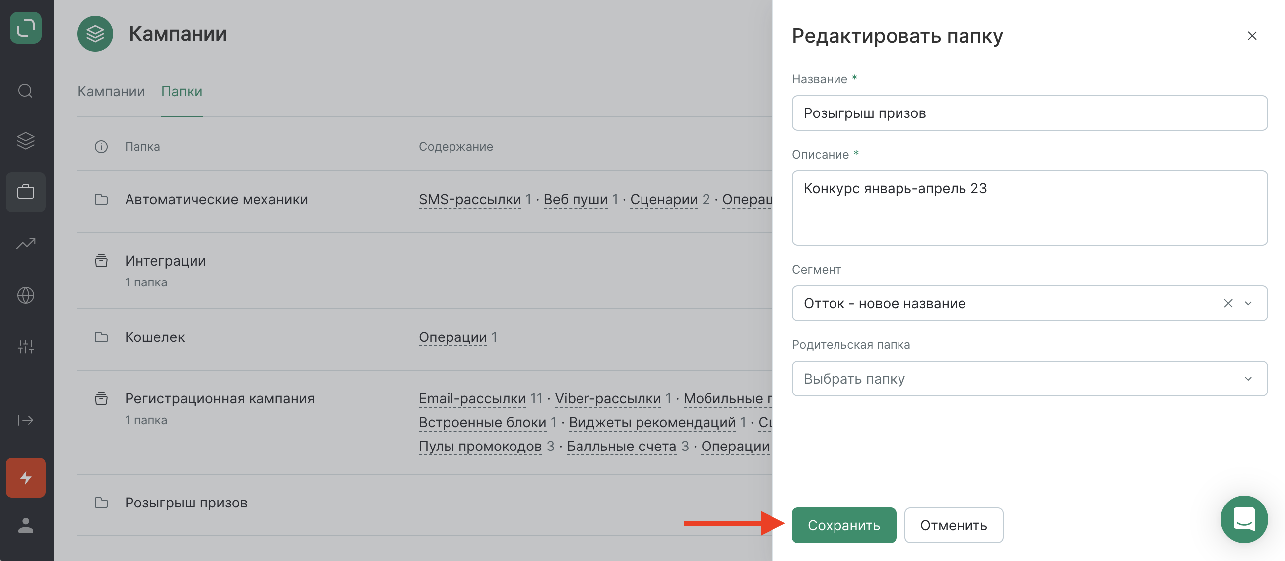1285x561 pixels.
Task: Select the briefcase icon in the sidebar
Action: [x=25, y=192]
